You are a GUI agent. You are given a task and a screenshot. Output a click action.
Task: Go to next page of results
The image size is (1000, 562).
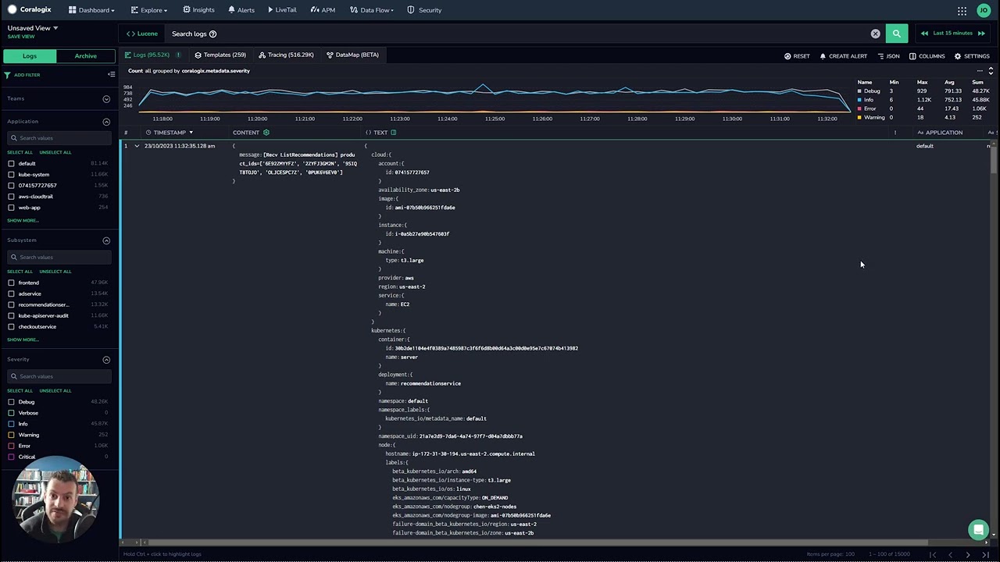(x=968, y=554)
